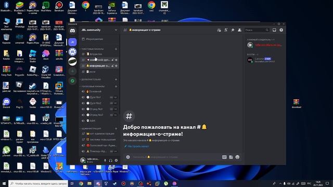Open the user avatar in the bottom panel

[x=83, y=160]
